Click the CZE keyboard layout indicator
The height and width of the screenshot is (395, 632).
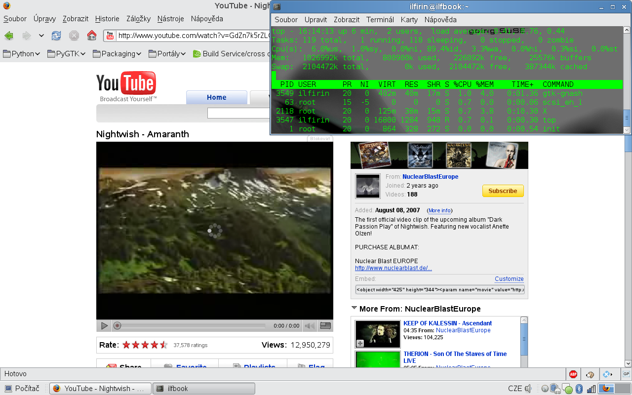pyautogui.click(x=515, y=389)
